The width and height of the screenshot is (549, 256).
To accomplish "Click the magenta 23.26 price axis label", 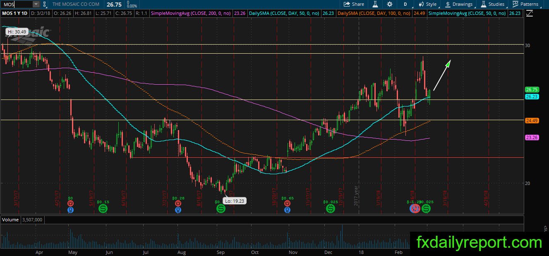I will point(532,137).
